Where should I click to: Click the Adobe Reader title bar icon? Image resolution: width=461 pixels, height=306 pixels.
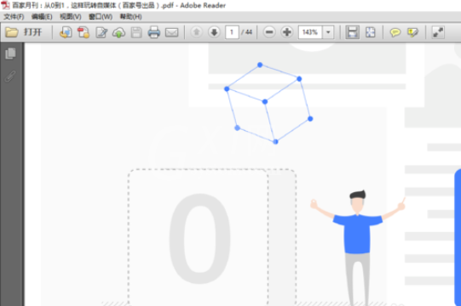5,5
